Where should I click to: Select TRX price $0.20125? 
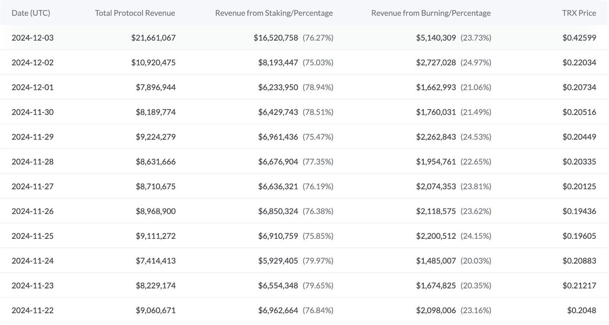580,187
